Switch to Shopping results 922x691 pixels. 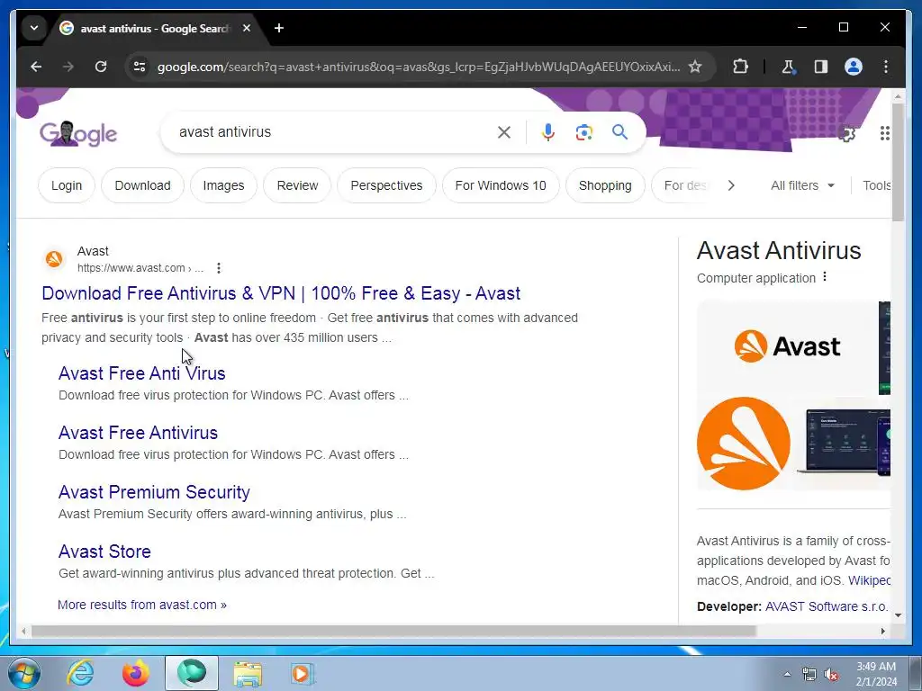605,185
